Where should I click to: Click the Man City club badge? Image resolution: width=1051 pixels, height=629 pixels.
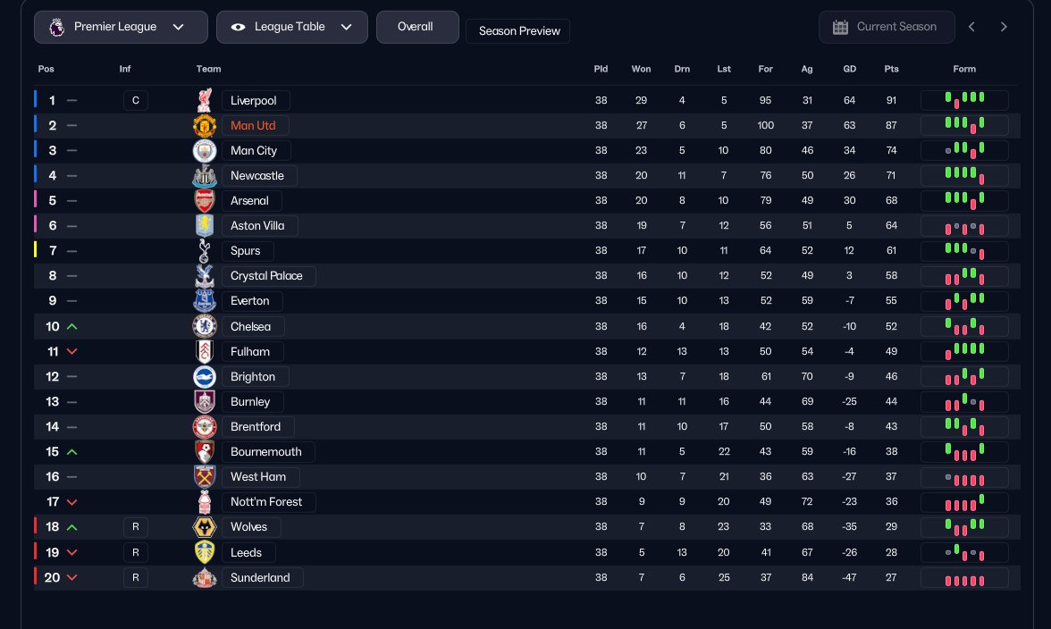(205, 151)
